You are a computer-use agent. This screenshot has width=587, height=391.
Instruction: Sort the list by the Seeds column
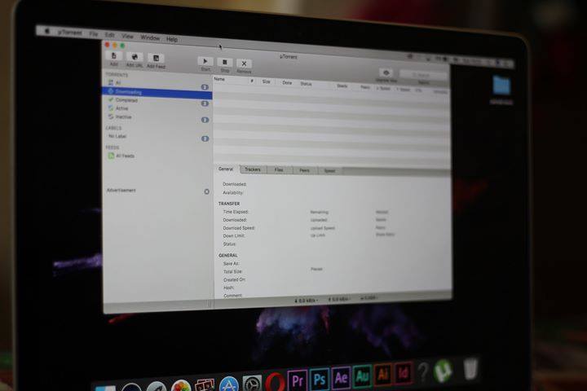(x=342, y=86)
